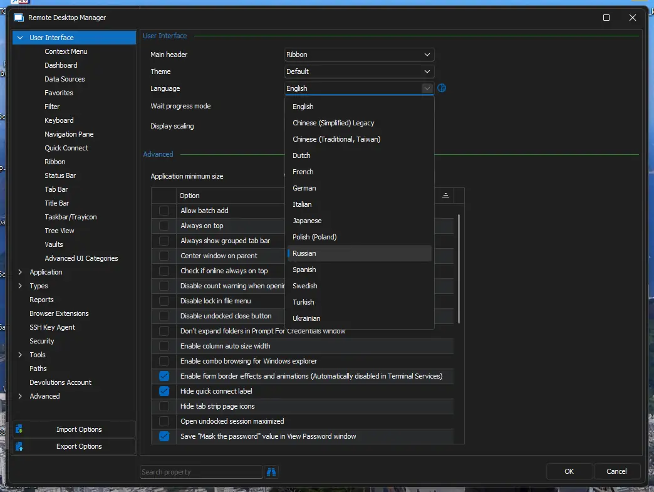
Task: Select Devolutions Account tree item
Action: (60, 382)
